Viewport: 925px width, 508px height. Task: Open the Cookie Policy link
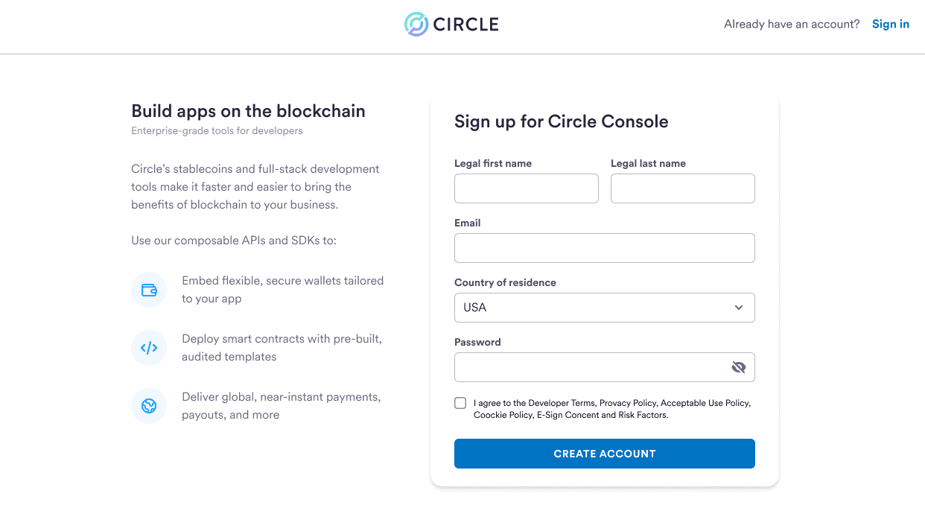pyautogui.click(x=503, y=415)
